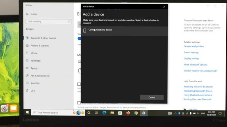Screen dimensions: 227x127
Task: Open Cortana from the taskbar
Action: [x=89, y=113]
